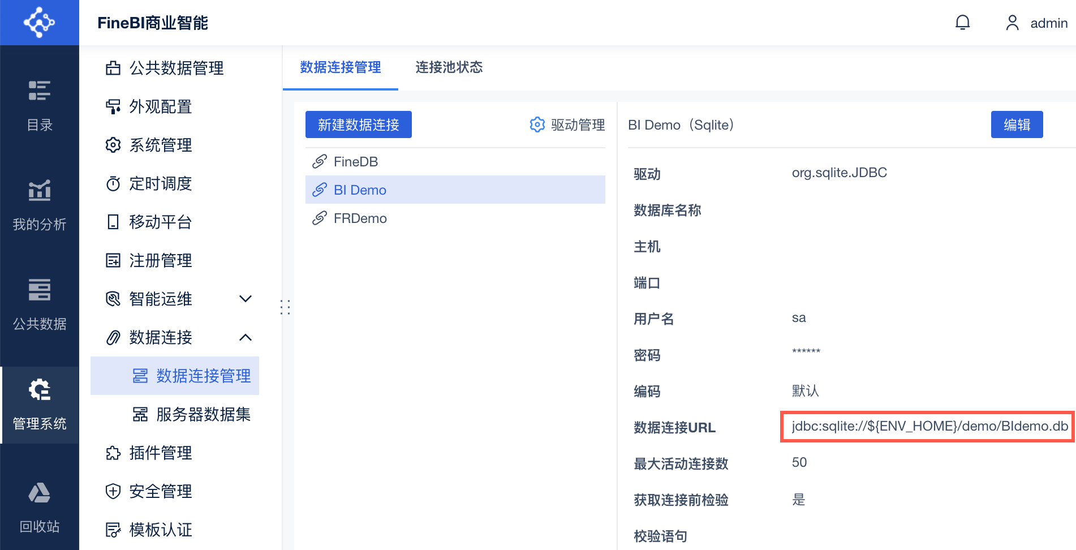Click the 新建数据连接 button
Screen dimensions: 1076x550
pyautogui.click(x=359, y=124)
